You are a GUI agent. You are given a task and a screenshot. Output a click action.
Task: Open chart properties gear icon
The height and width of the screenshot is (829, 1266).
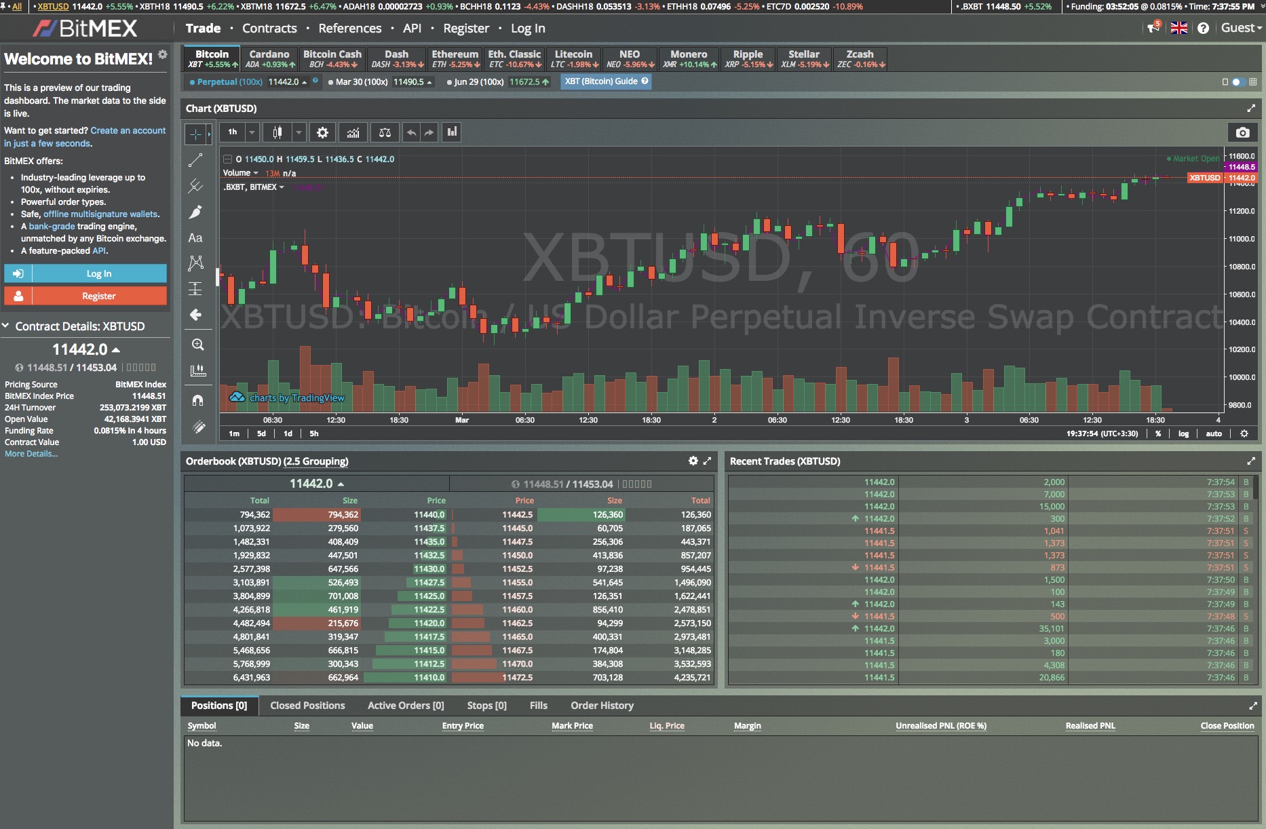coord(322,132)
